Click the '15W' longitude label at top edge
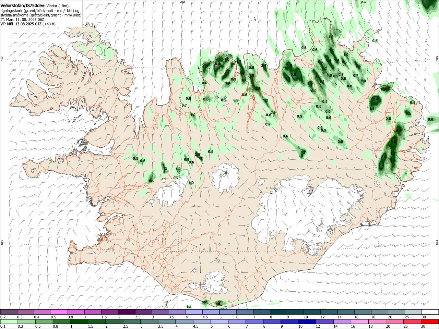The image size is (439, 329). coord(364,2)
